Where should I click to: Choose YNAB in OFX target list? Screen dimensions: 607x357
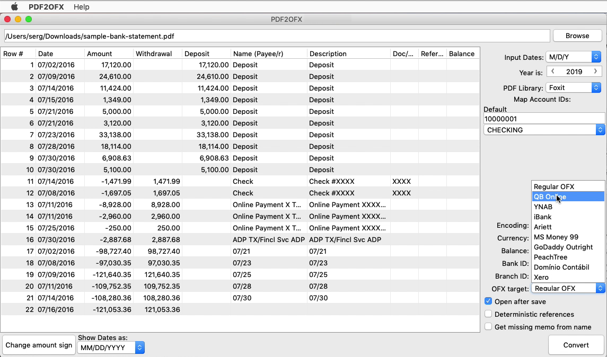568,207
